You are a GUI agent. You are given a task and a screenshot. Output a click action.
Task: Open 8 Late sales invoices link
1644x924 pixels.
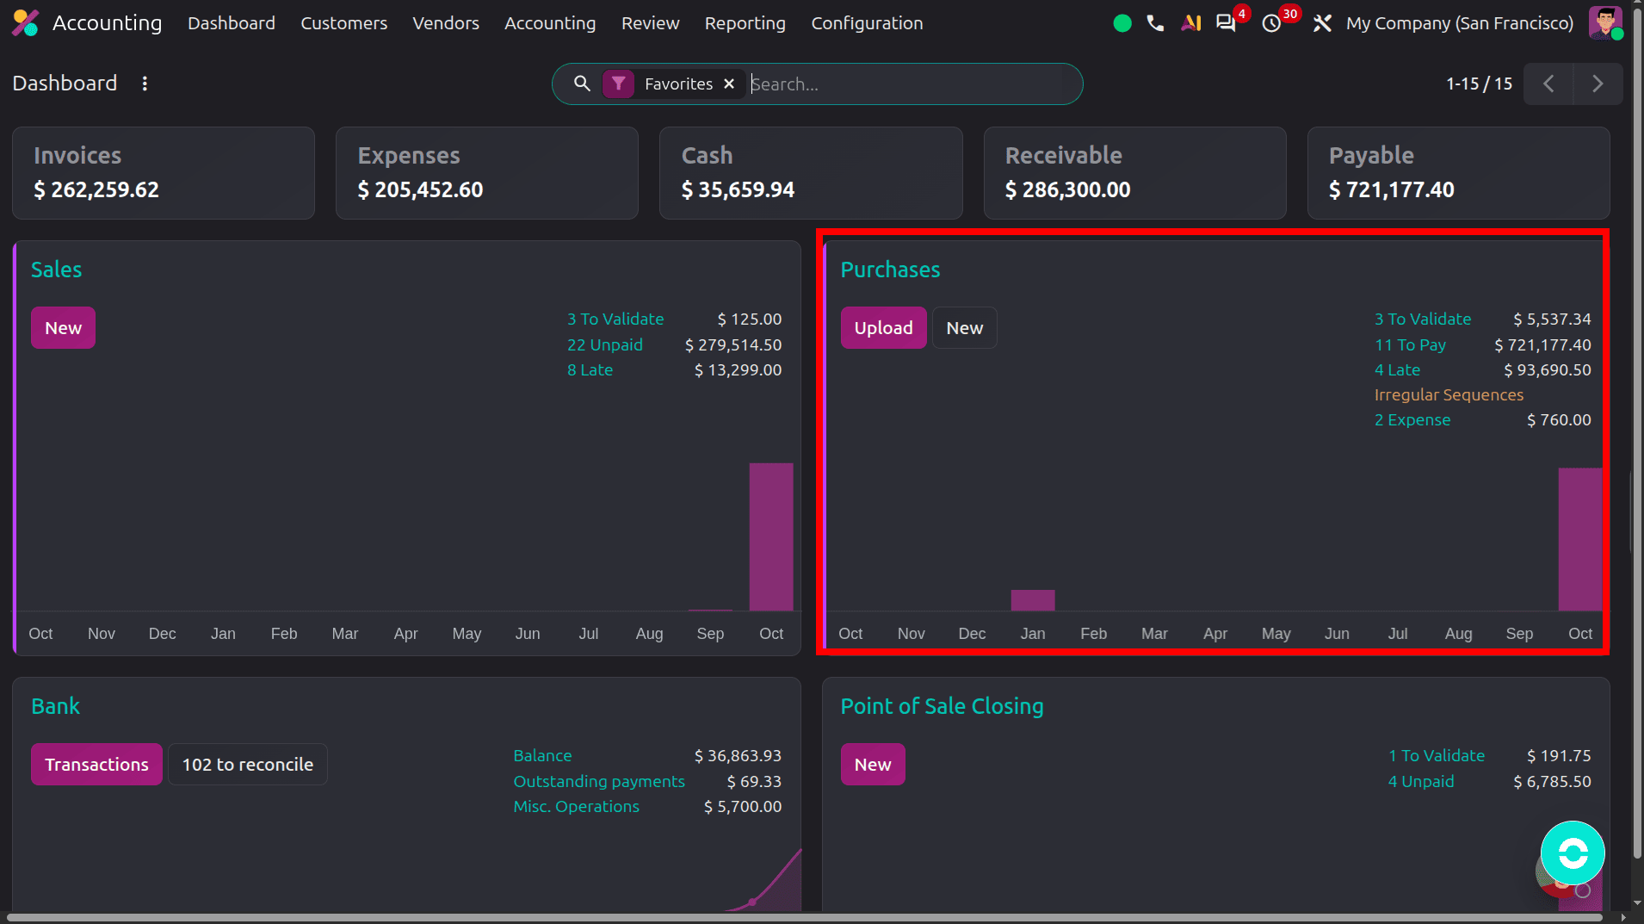point(590,369)
